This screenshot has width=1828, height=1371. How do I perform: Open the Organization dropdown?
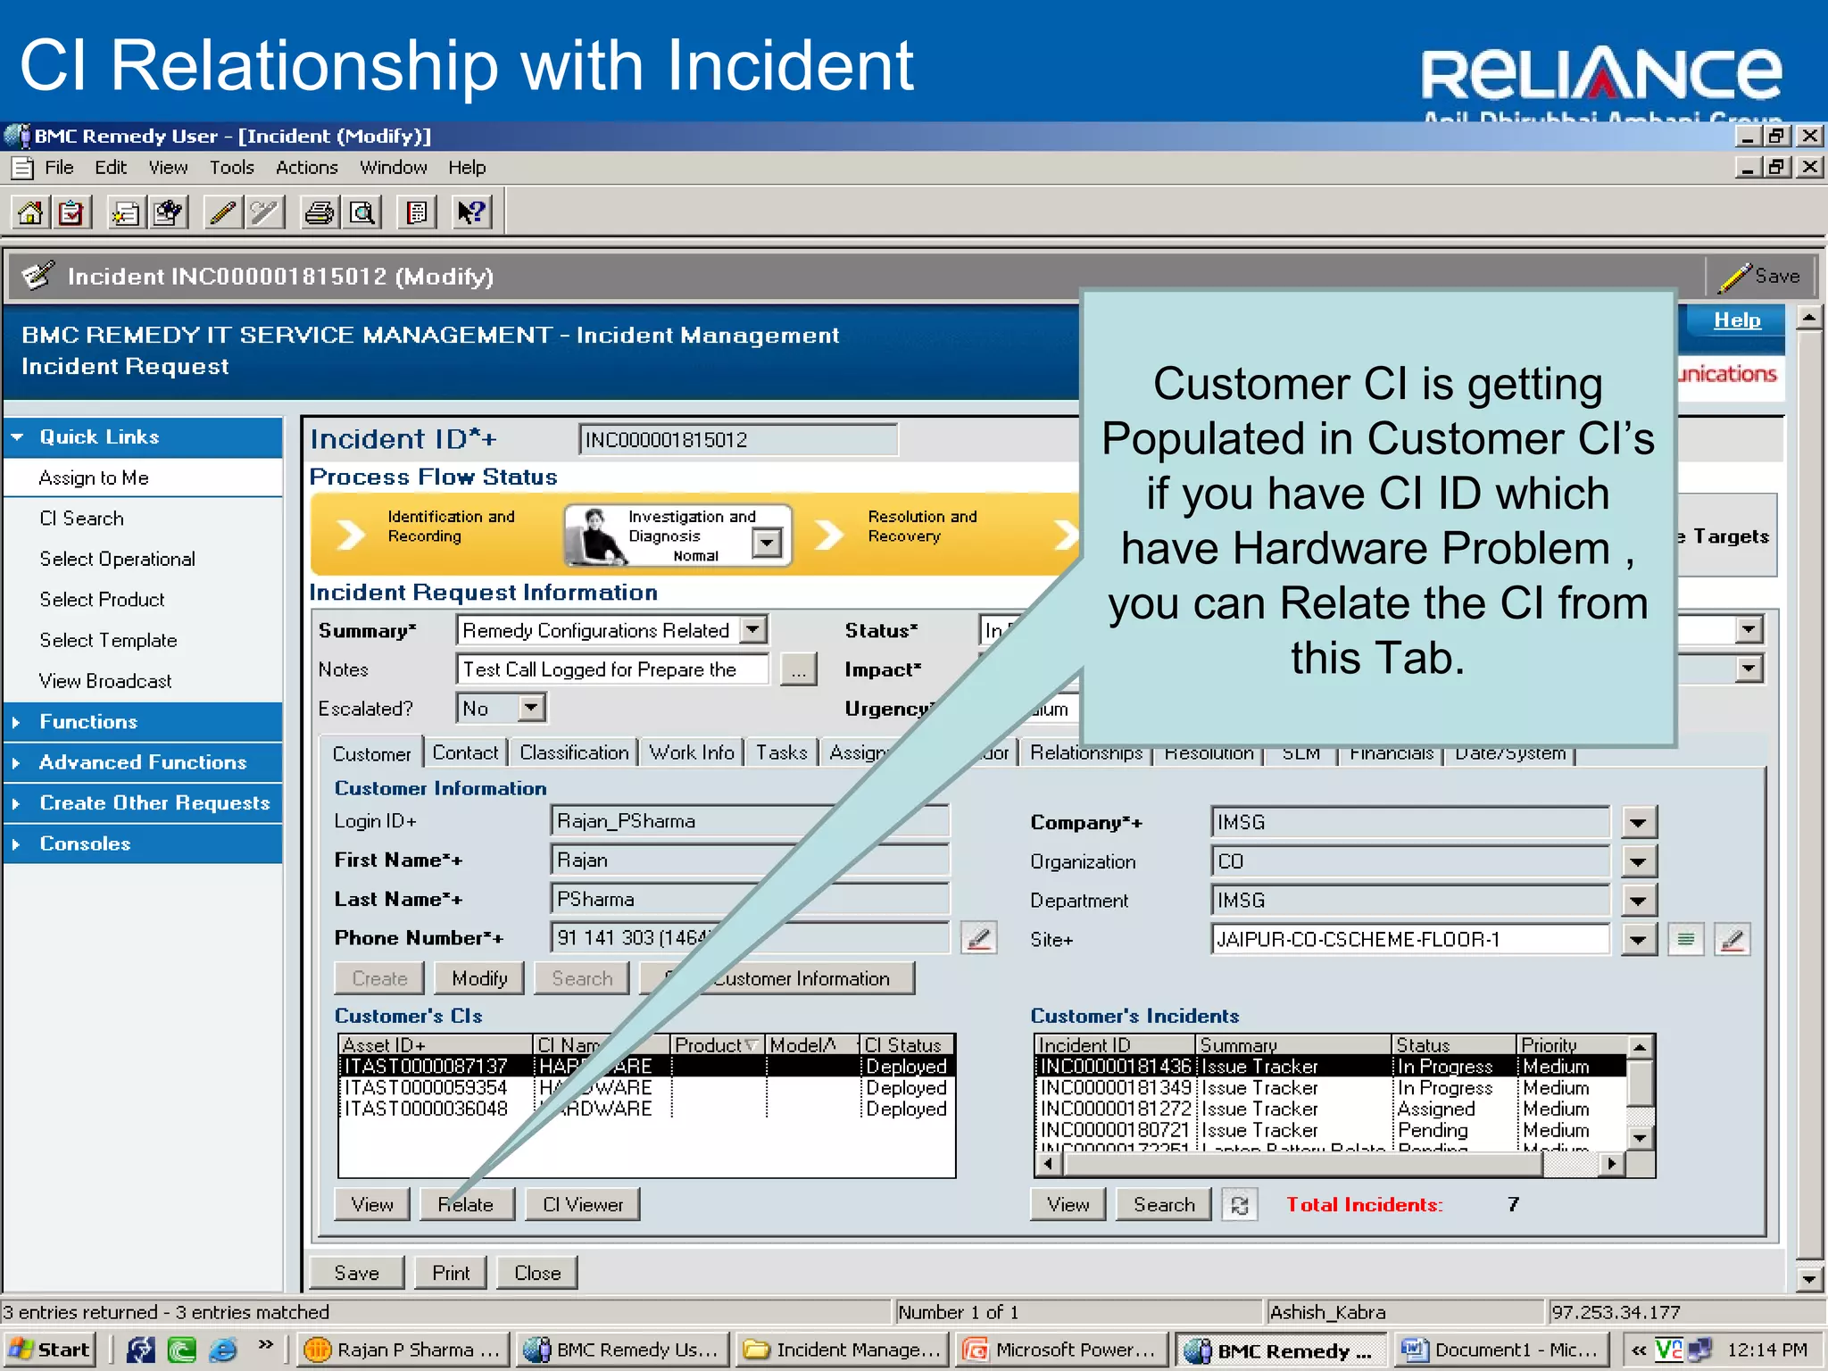[x=1638, y=861]
